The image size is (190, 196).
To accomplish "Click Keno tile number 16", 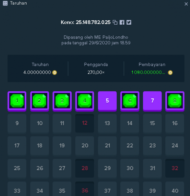I will pyautogui.click(x=175, y=123).
